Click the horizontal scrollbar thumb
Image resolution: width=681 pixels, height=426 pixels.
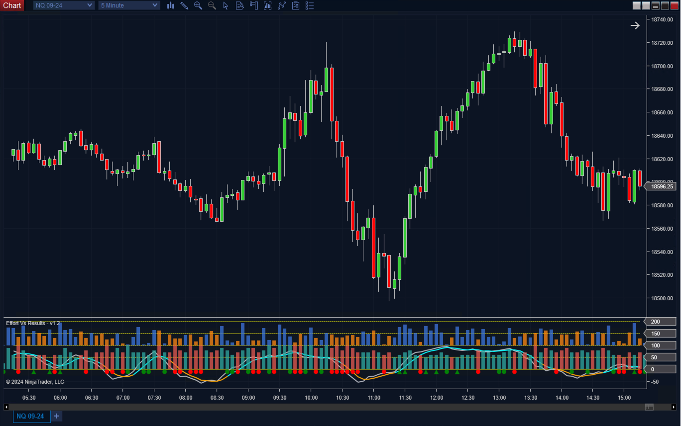point(649,407)
